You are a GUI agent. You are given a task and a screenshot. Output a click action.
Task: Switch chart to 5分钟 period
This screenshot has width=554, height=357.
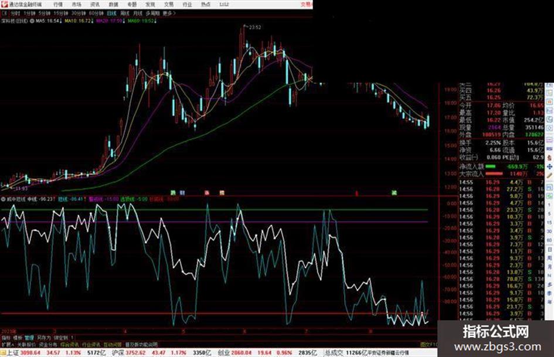click(x=45, y=13)
